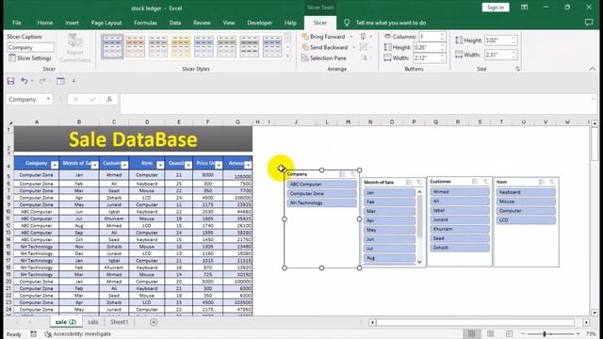This screenshot has height=339, width=603.
Task: Open the Quantity column filter dropdown
Action: pyautogui.click(x=188, y=165)
